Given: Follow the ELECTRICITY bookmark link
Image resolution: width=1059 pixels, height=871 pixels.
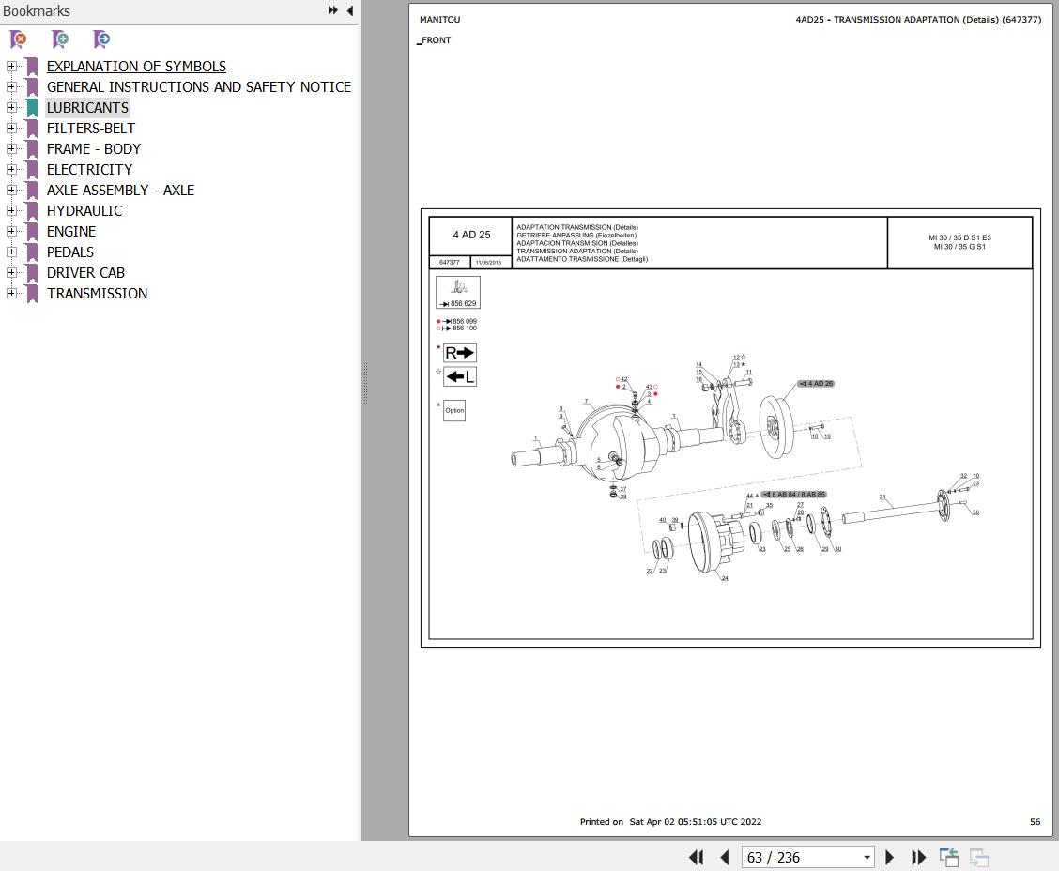Looking at the screenshot, I should click(x=89, y=169).
